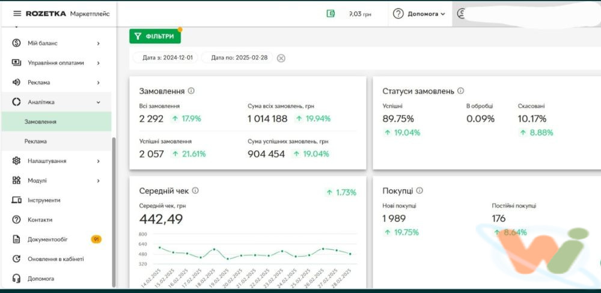Image resolution: width=601 pixels, height=293 pixels.
Task: Select Реклама under the Аналітика submenu
Action: 35,141
